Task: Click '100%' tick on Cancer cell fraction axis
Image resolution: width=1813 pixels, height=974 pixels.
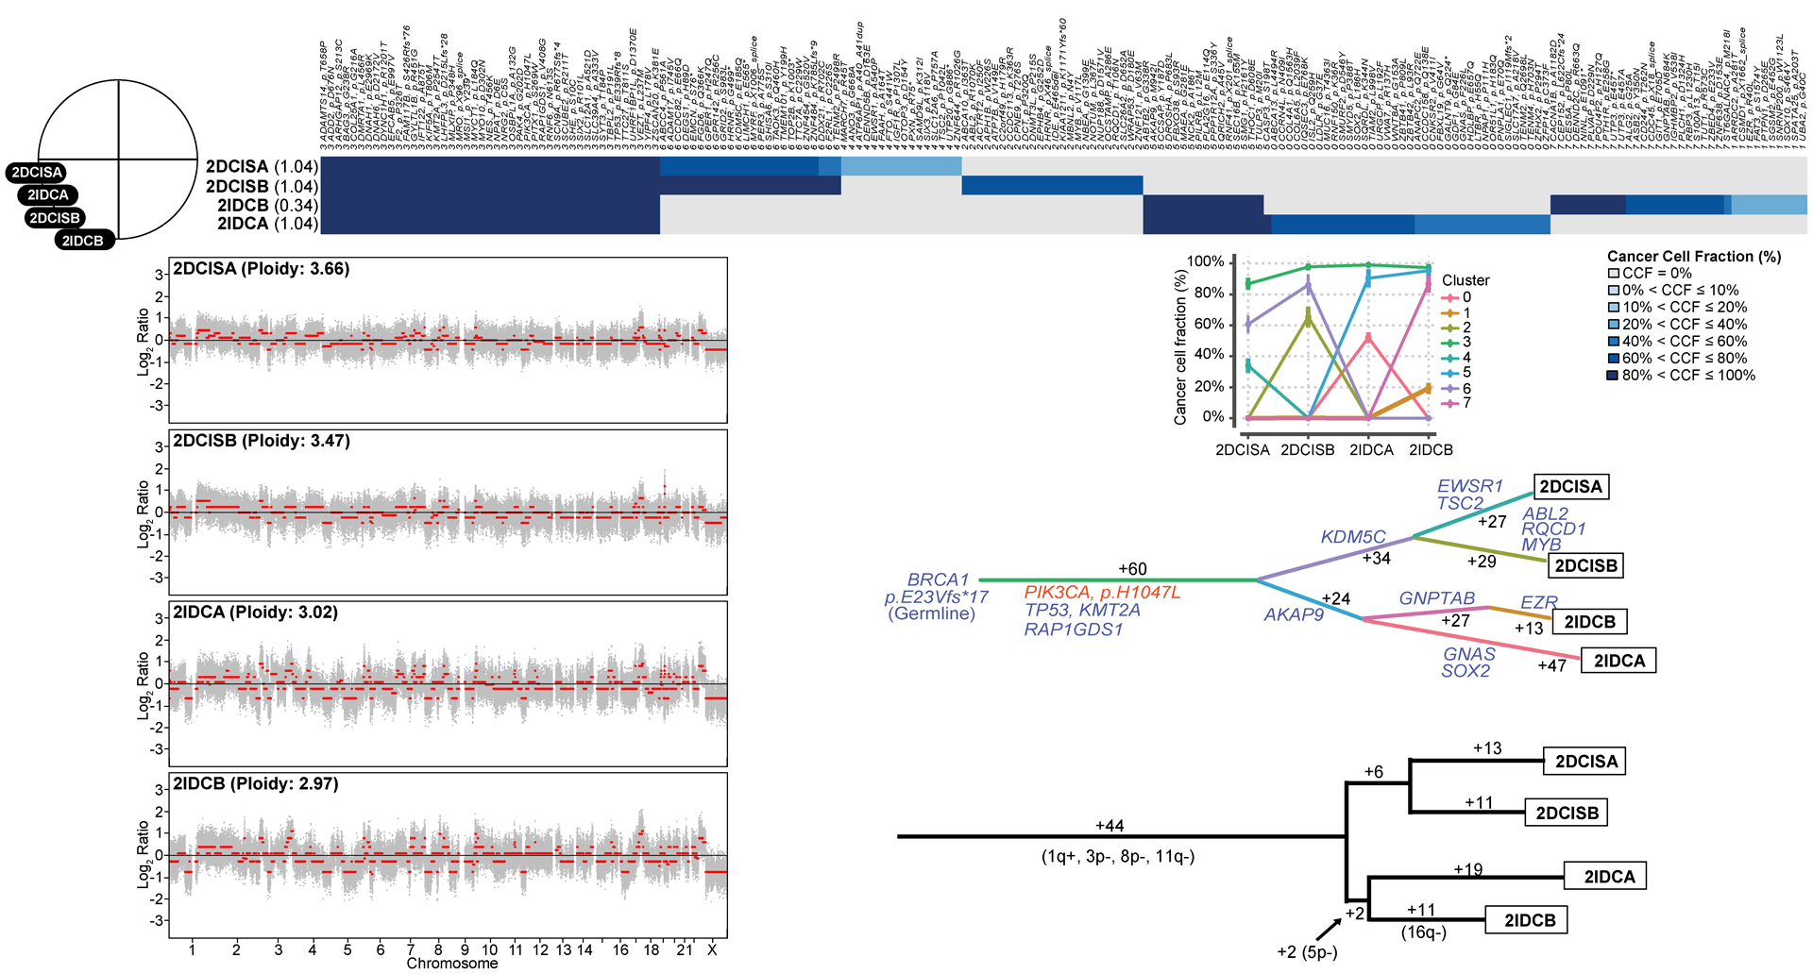Action: pos(1206,261)
